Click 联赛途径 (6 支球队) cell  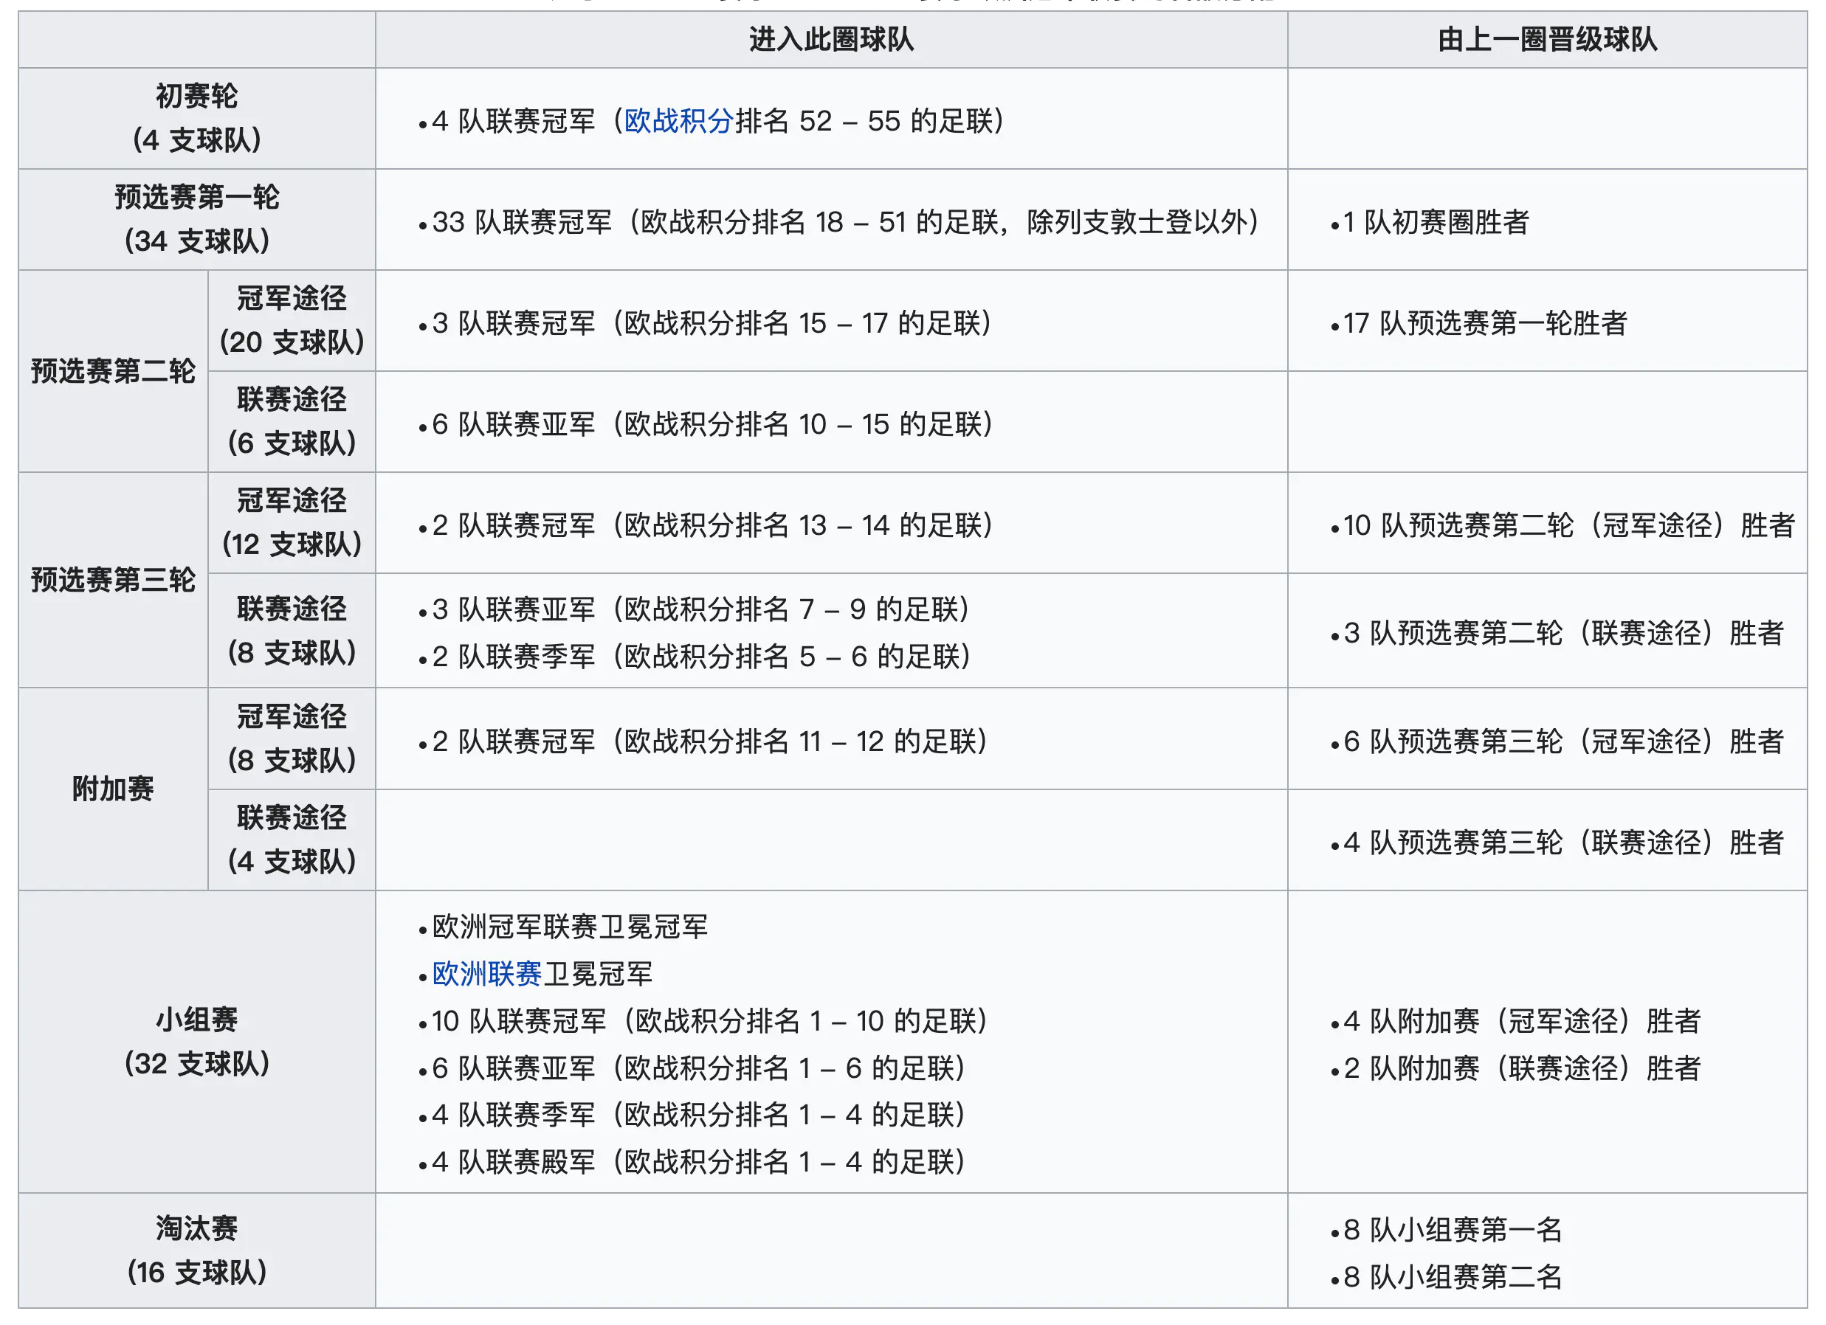point(292,421)
